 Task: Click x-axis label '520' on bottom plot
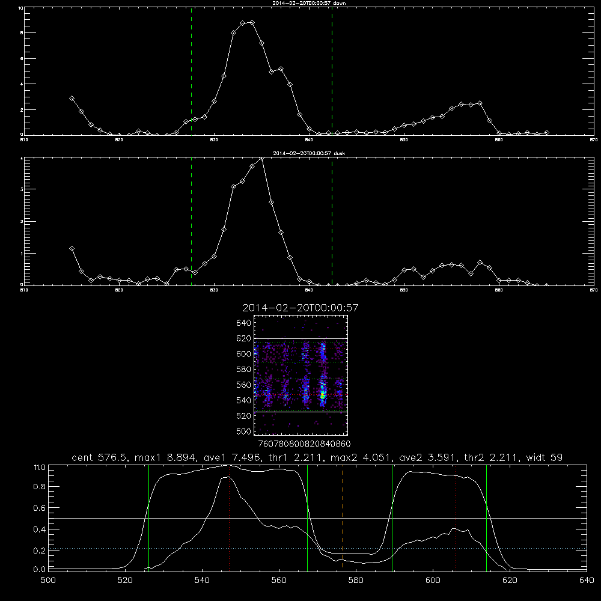(x=125, y=581)
